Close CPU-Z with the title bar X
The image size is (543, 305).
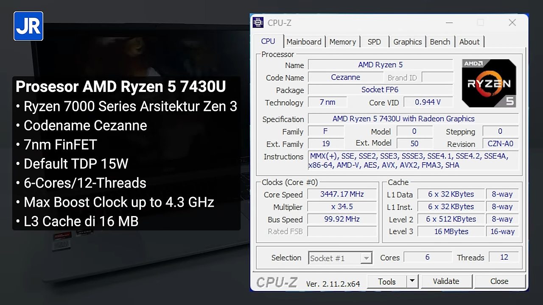pyautogui.click(x=512, y=23)
